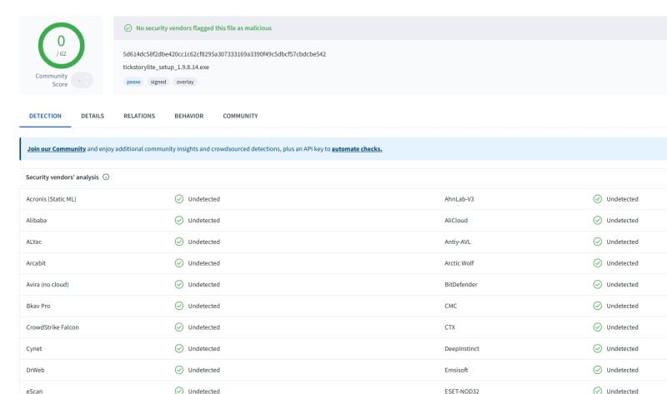Click the check icon in Bkav Pro row
This screenshot has width=667, height=394.
click(179, 306)
